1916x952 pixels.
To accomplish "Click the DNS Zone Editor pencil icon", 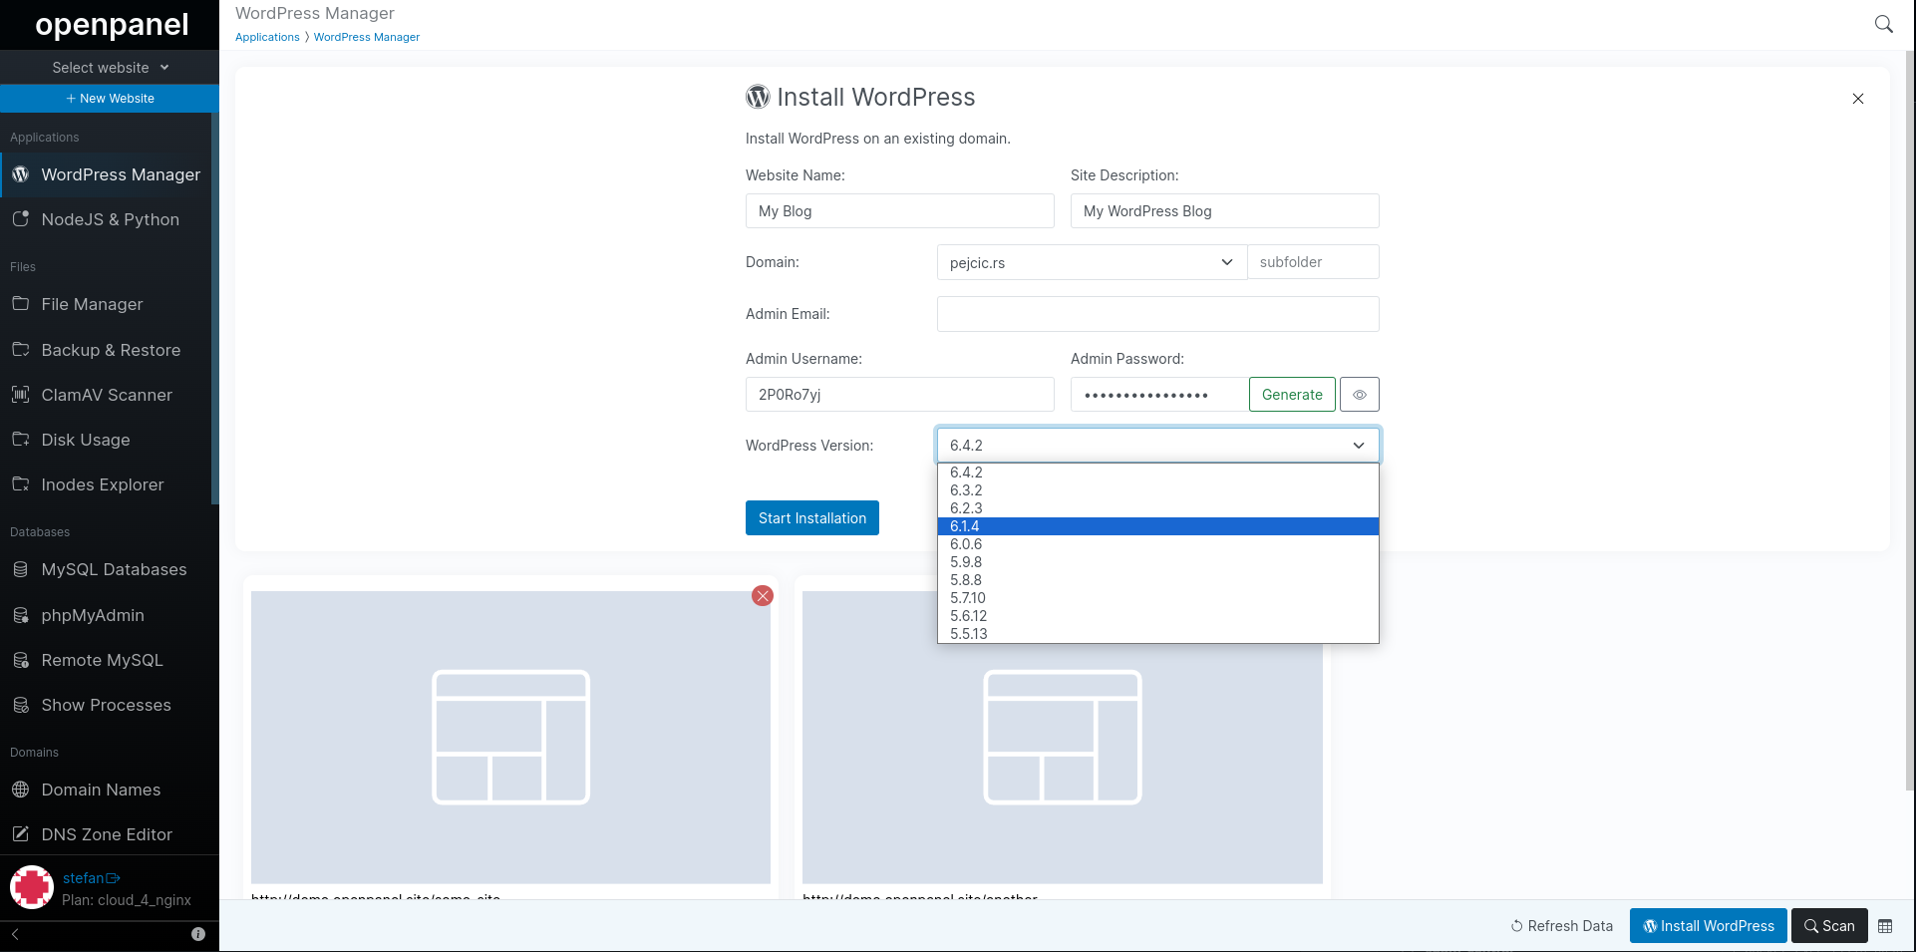I will coord(20,834).
